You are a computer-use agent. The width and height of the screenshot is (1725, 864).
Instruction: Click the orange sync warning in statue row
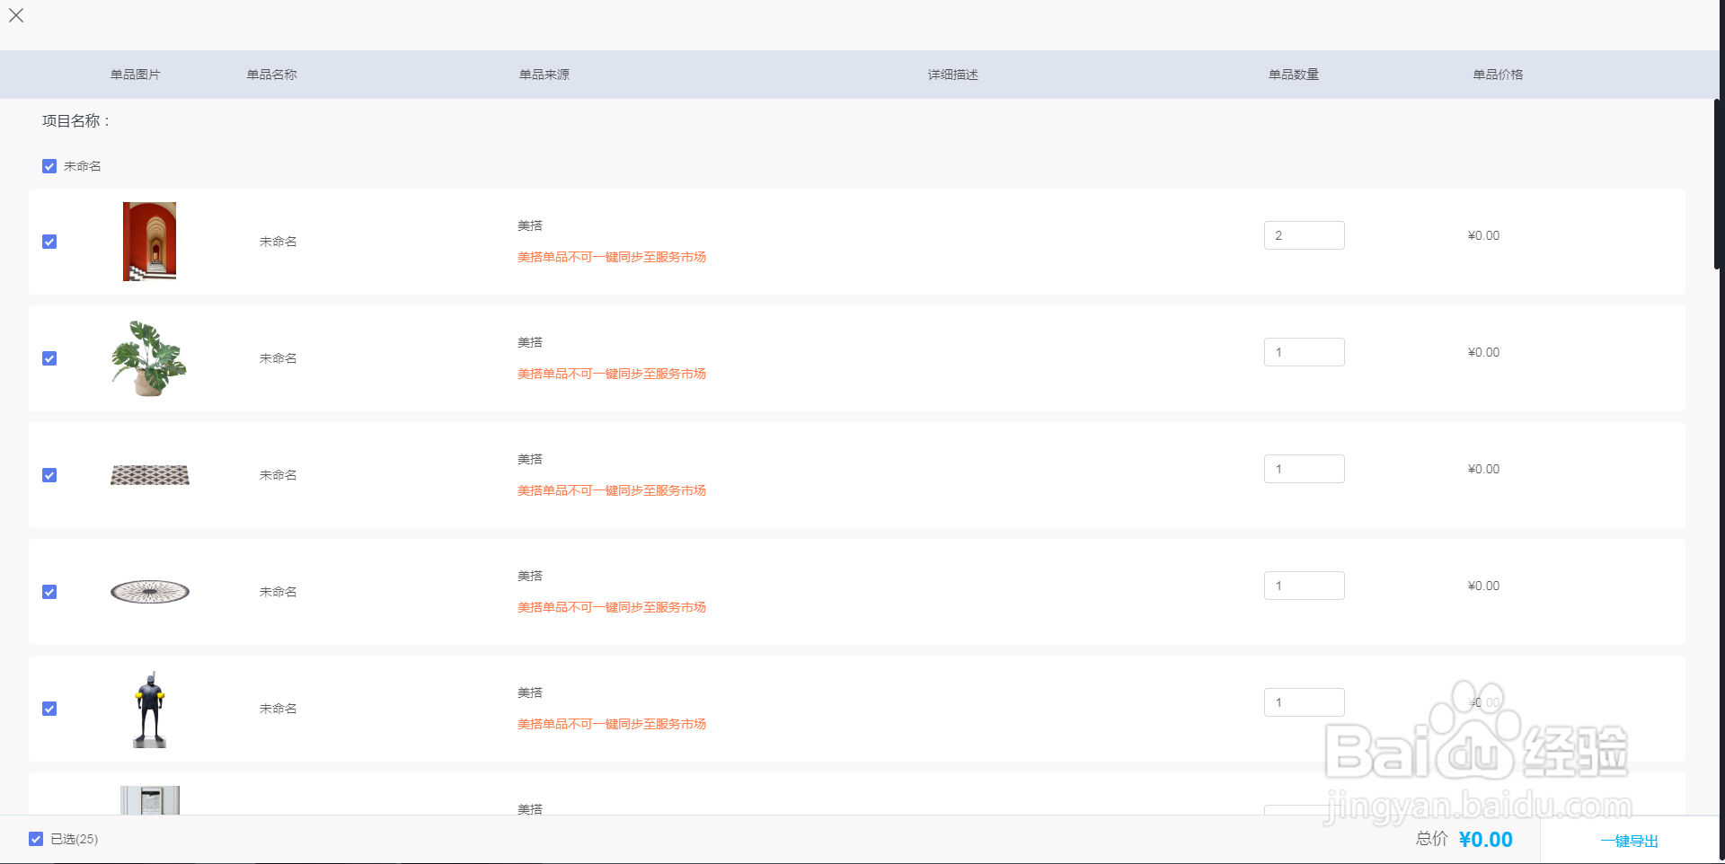[x=612, y=724]
